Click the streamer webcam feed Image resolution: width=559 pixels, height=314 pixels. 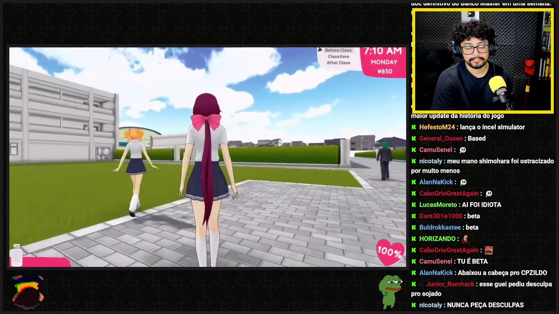(x=483, y=61)
